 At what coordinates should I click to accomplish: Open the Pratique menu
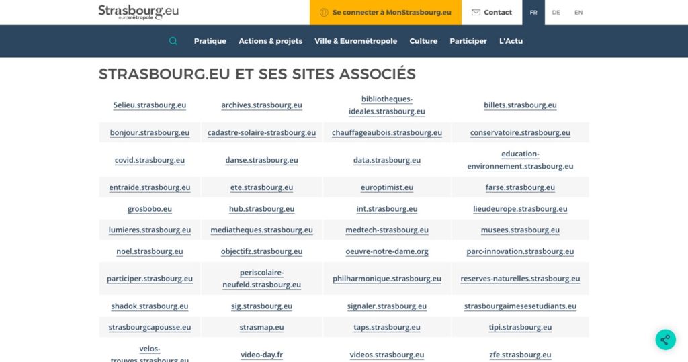210,41
